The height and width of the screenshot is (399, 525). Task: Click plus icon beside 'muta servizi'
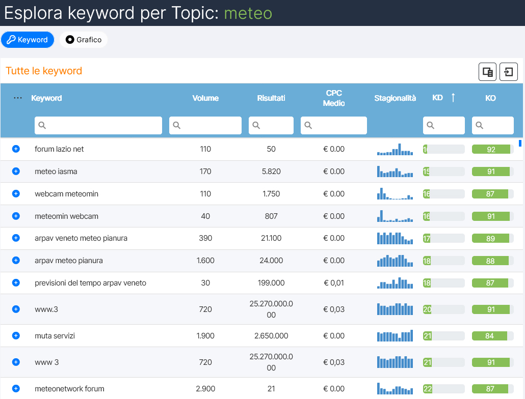[x=16, y=336]
